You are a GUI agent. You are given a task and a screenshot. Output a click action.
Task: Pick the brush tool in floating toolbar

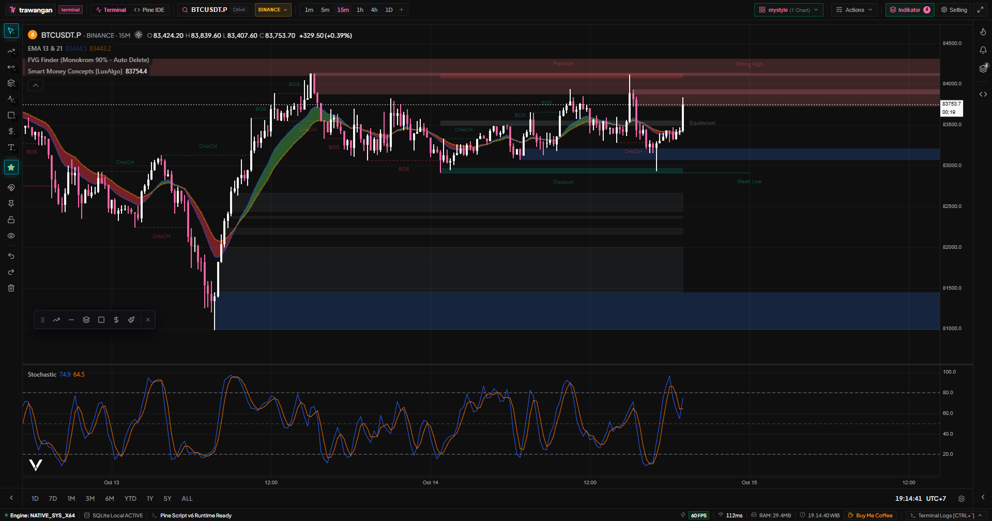click(x=131, y=320)
